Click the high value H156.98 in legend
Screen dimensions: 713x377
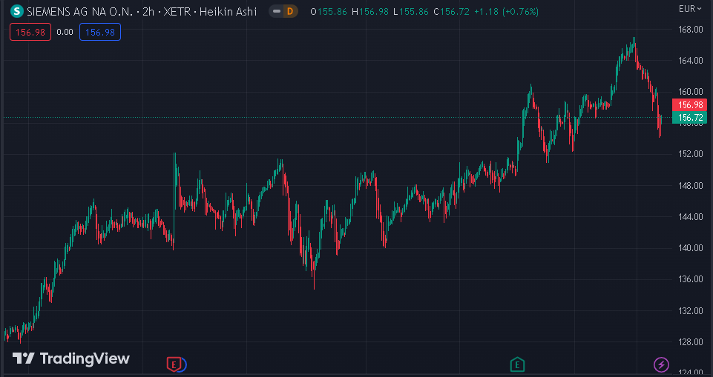point(369,12)
